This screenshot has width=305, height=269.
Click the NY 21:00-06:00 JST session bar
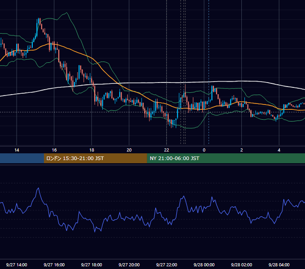pos(226,158)
